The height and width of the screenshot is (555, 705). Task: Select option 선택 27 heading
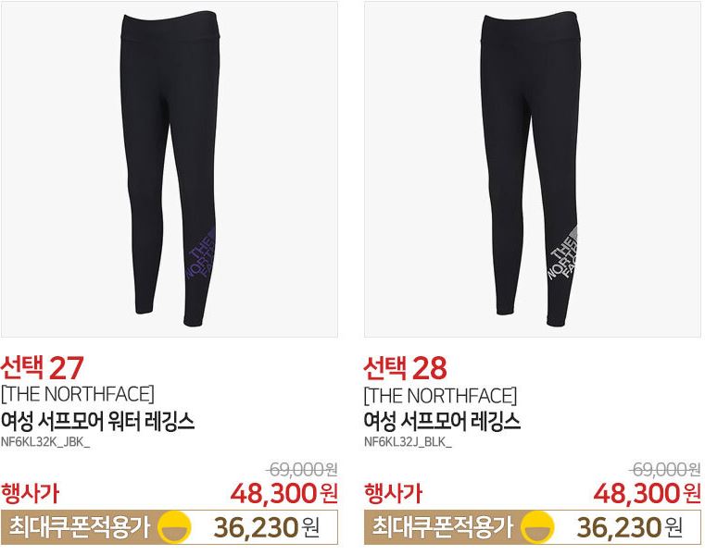click(x=43, y=368)
